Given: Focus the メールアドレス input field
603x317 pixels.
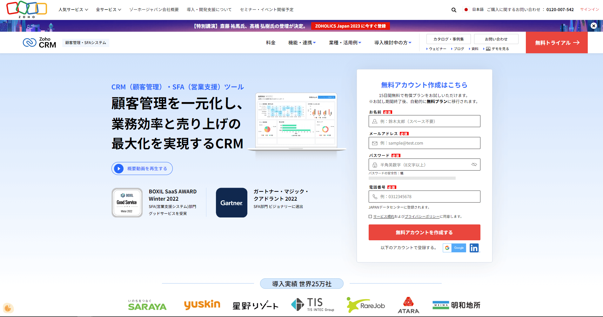Looking at the screenshot, I should (x=424, y=143).
